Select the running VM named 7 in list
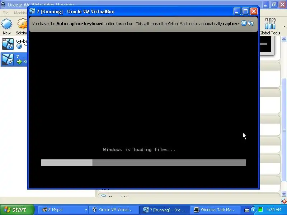287x215 pixels. [14, 59]
